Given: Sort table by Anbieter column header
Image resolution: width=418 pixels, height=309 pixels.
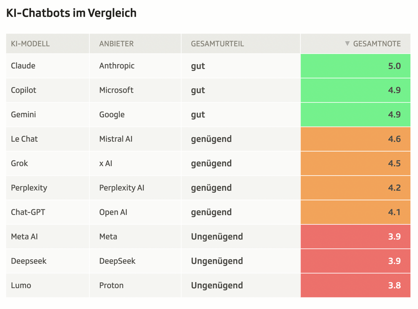Looking at the screenshot, I should click(116, 44).
